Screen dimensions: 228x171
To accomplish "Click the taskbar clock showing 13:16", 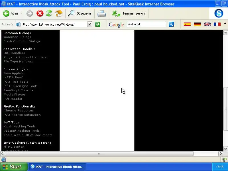I will coord(219,167).
